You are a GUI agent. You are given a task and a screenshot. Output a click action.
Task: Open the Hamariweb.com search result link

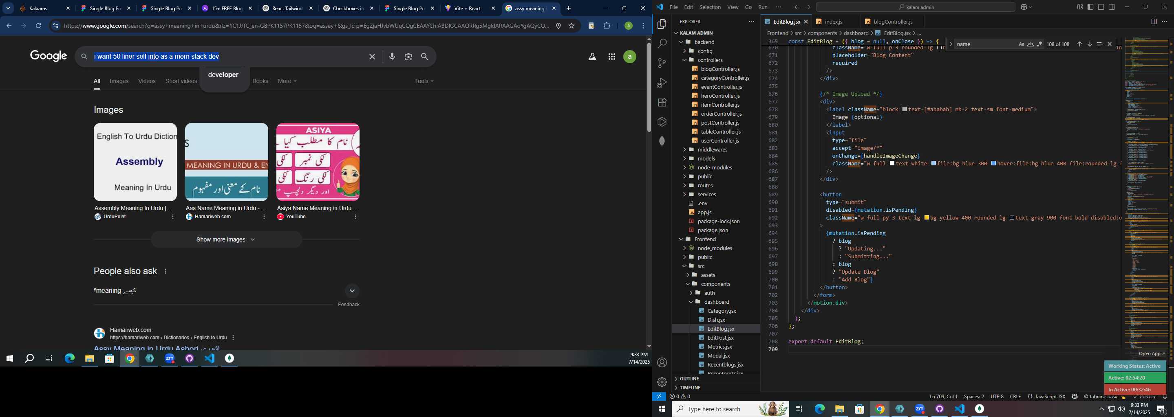tap(156, 348)
